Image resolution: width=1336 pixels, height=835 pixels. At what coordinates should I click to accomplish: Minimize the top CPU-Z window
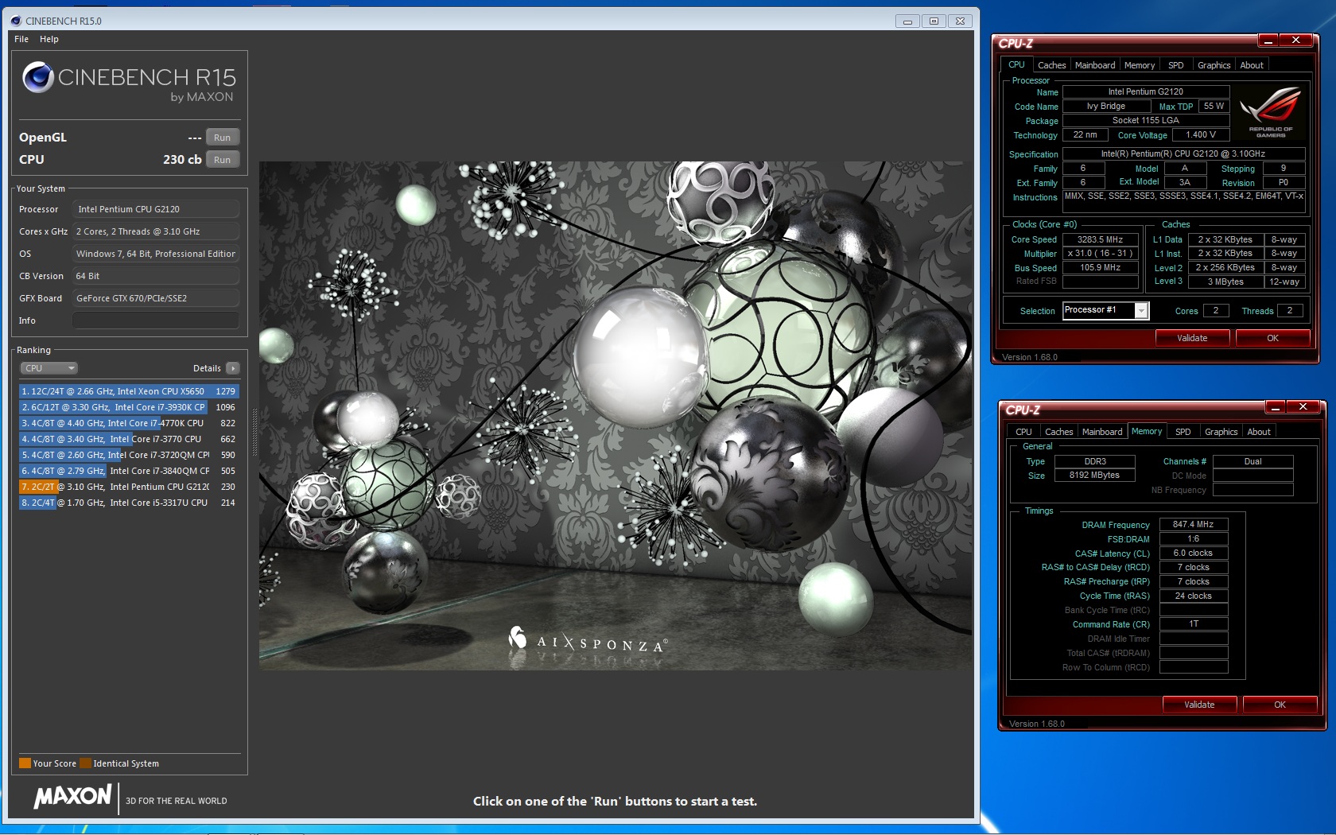(1268, 40)
